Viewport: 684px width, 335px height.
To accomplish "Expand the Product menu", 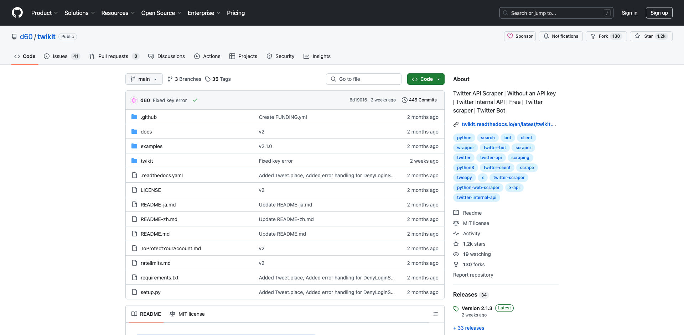I will (45, 13).
